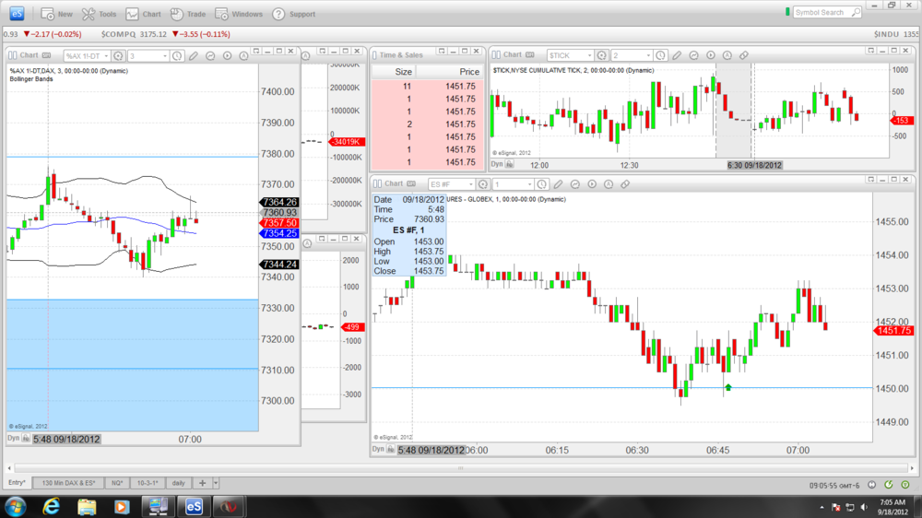Open the Trade menu

pos(188,14)
